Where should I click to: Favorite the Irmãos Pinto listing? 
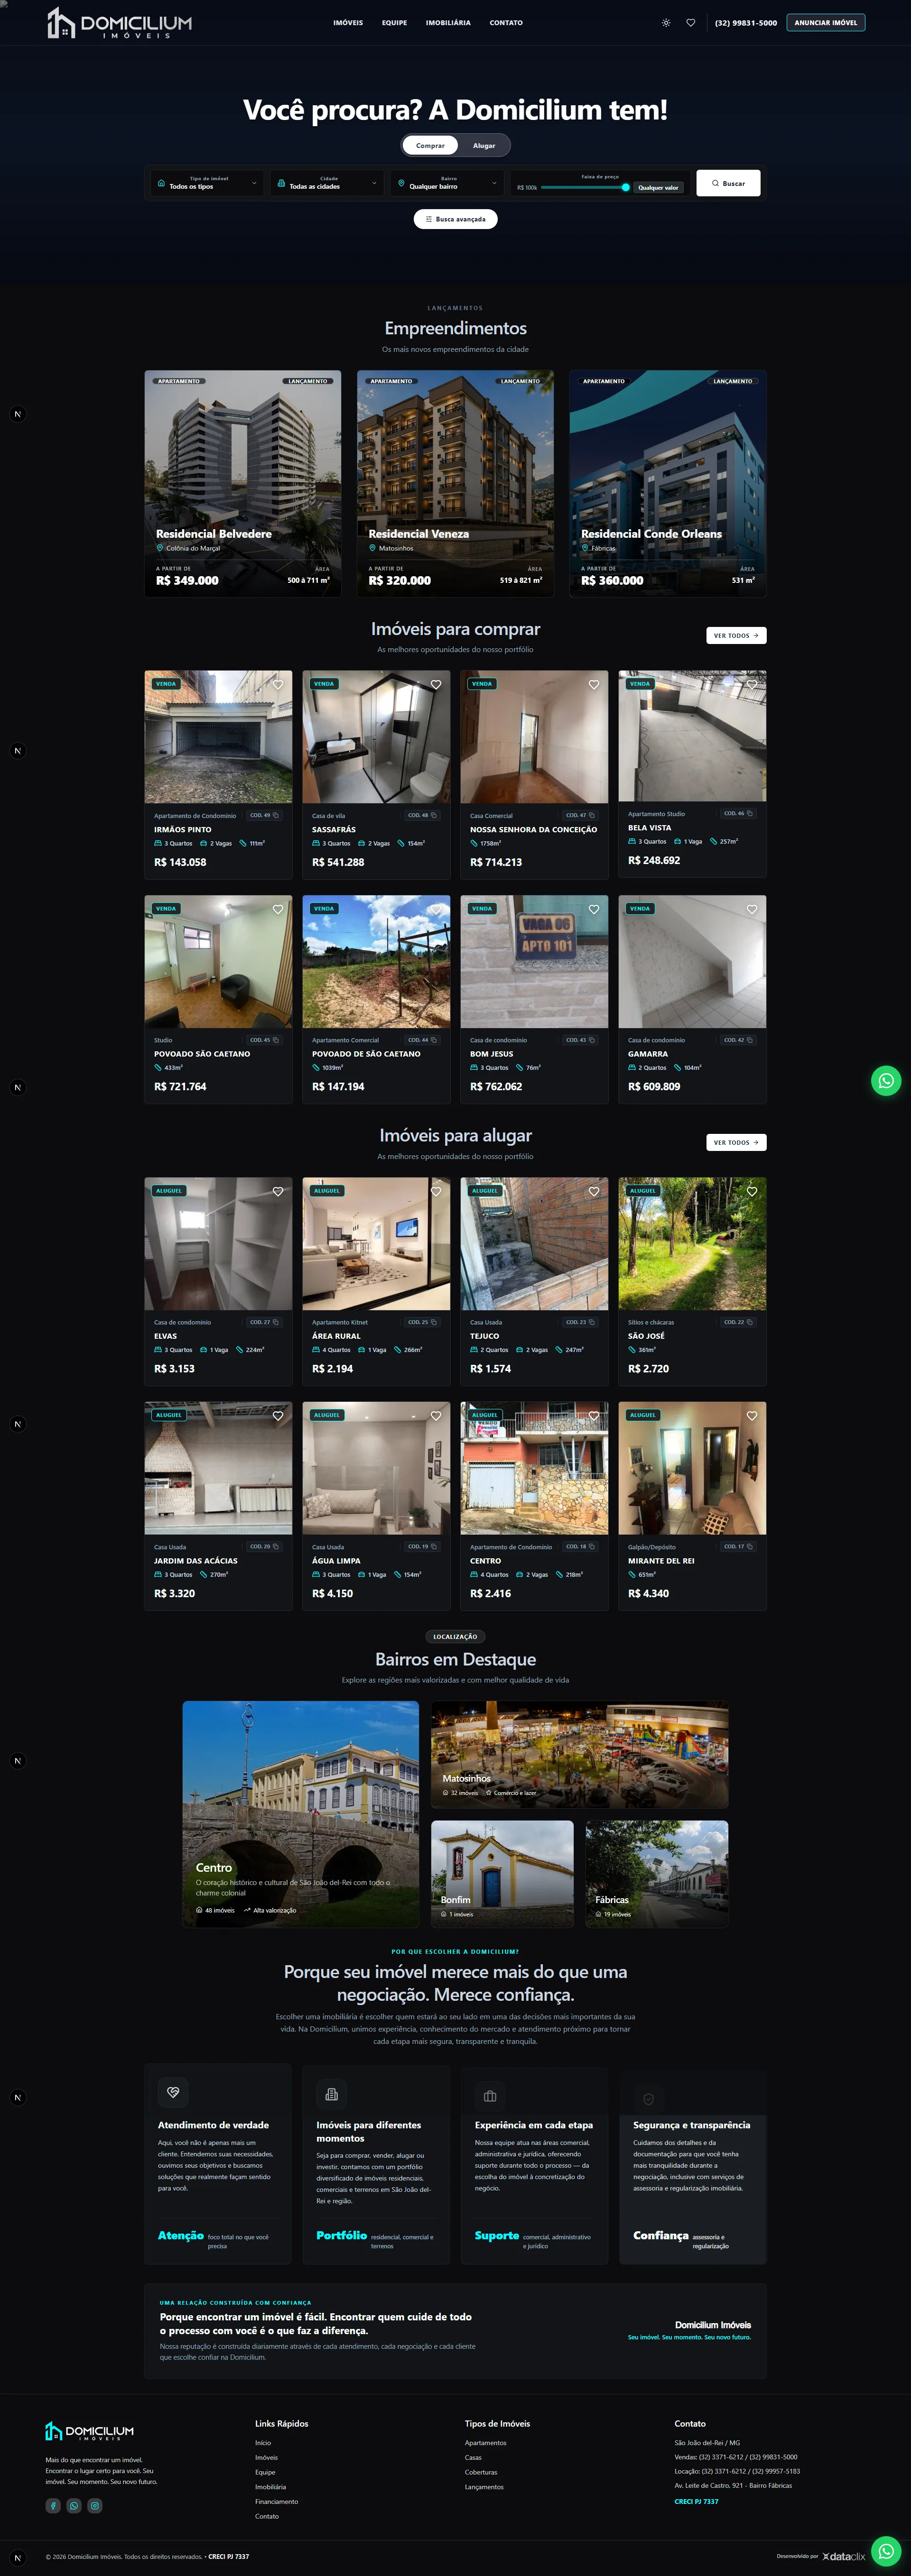pyautogui.click(x=278, y=685)
